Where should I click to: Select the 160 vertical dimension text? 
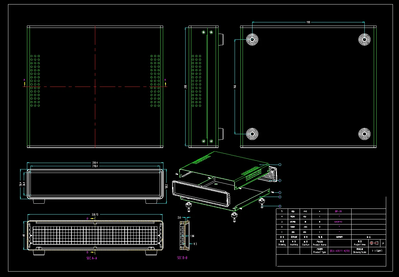235,86
